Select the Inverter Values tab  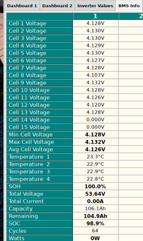pos(95,6)
